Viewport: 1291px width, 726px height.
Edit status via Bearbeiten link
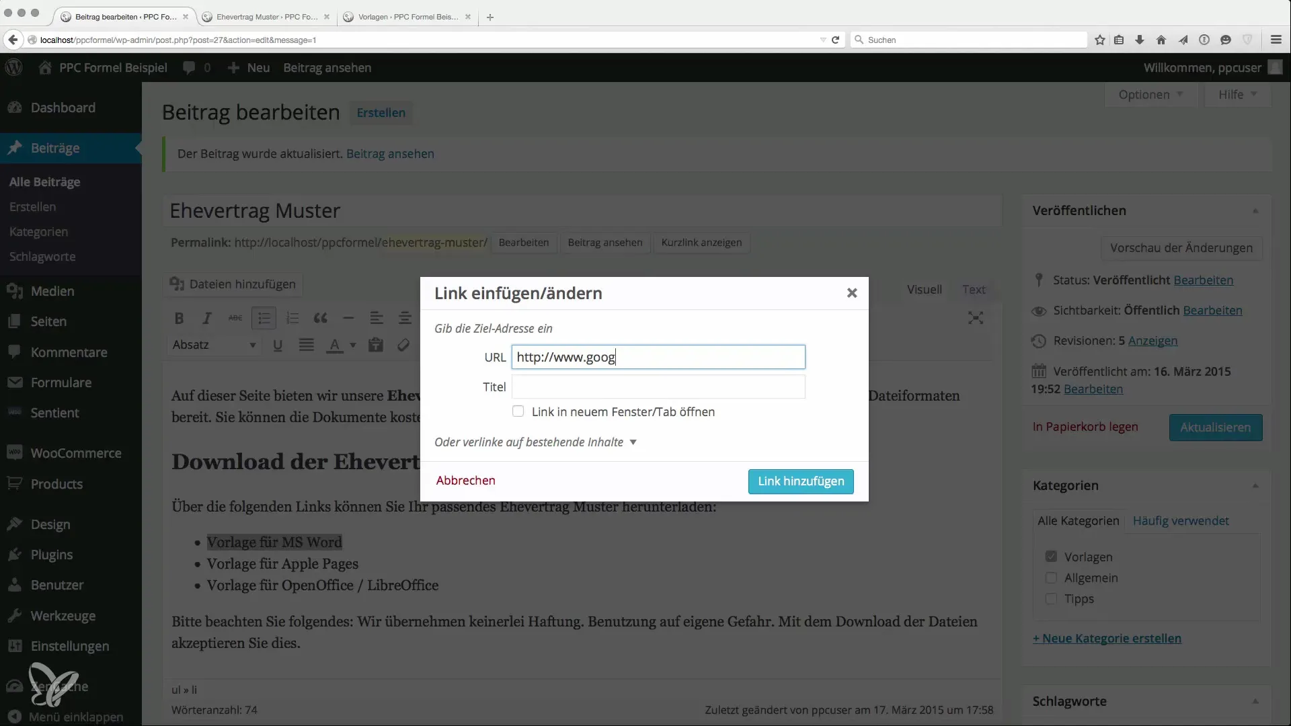[1204, 280]
